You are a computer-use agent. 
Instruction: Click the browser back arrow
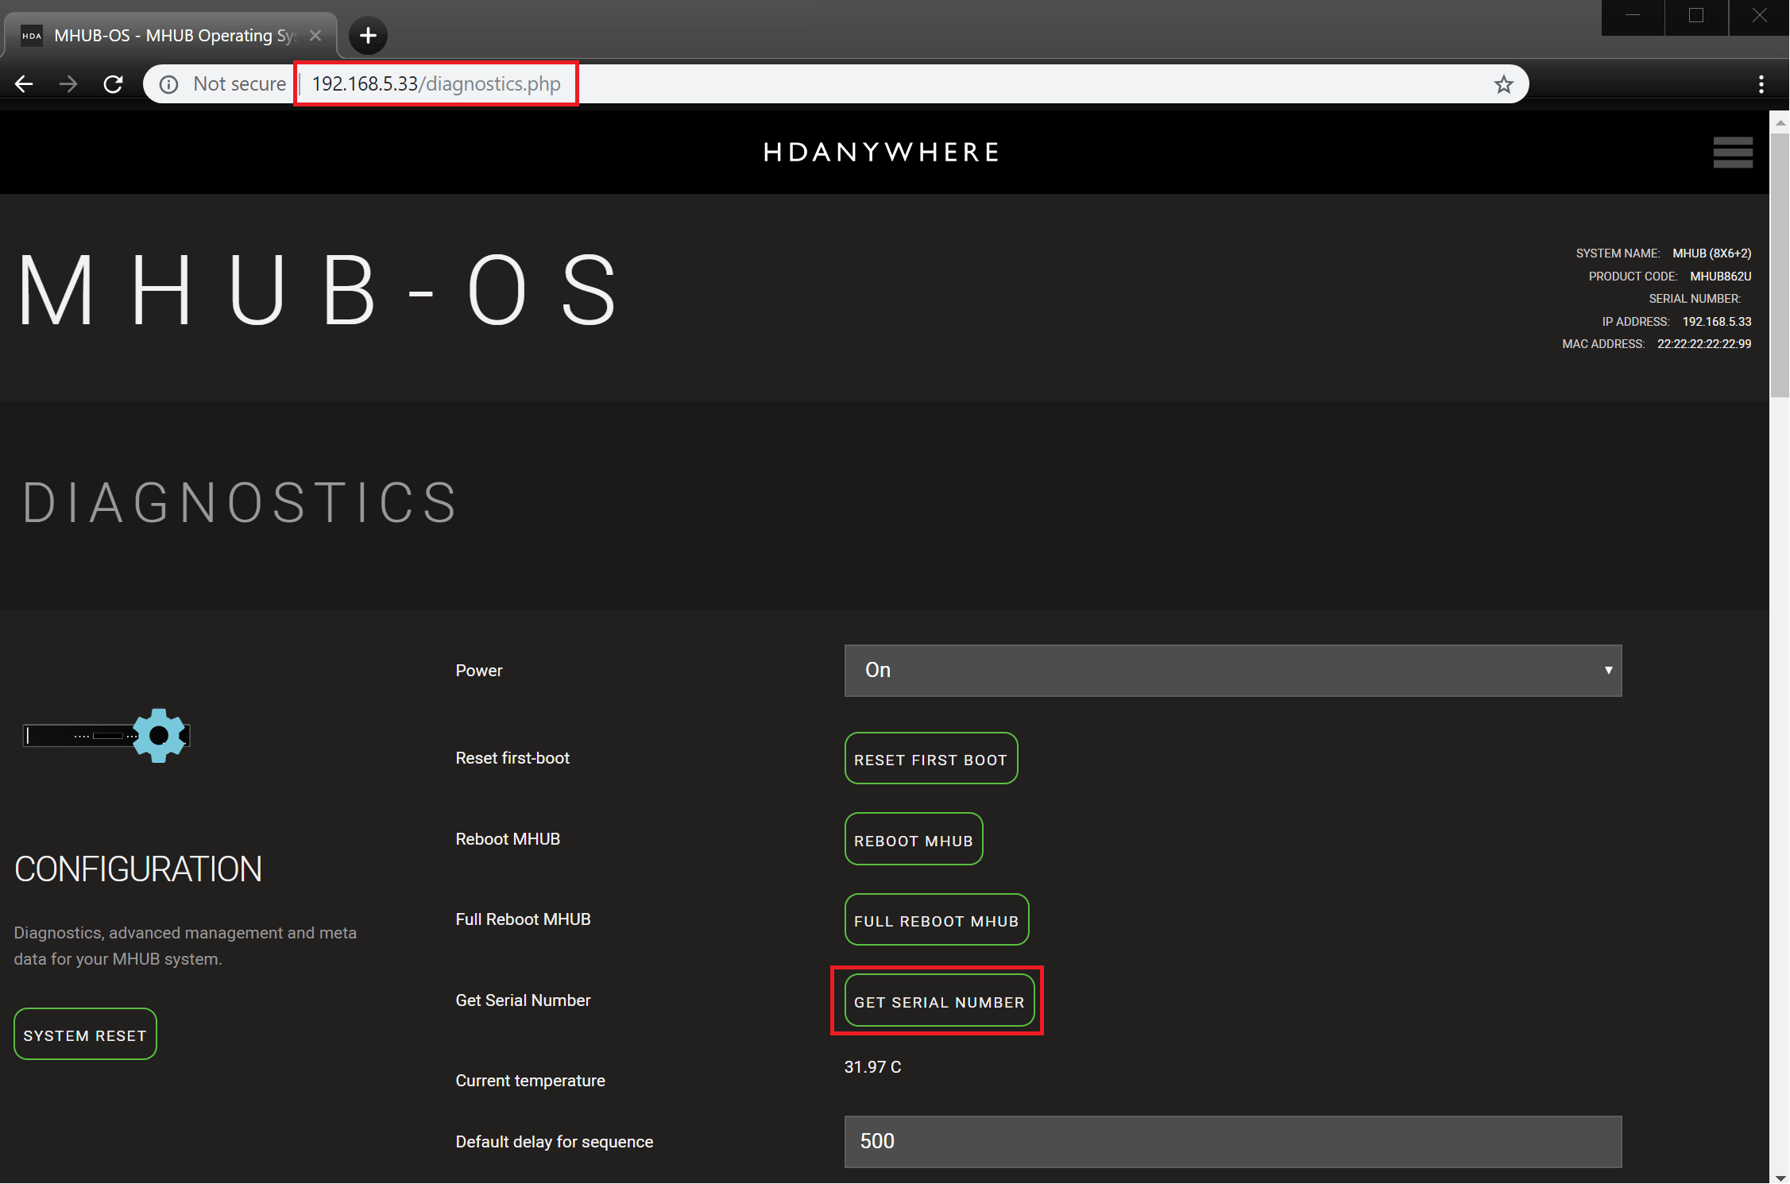[24, 84]
